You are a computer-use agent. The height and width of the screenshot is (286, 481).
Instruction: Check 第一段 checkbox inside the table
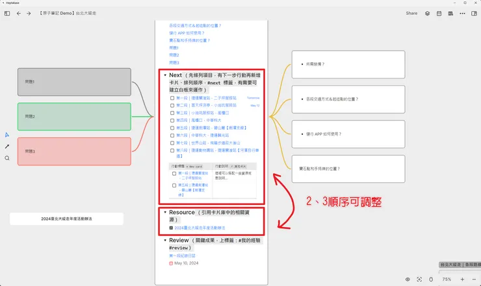[x=174, y=173]
